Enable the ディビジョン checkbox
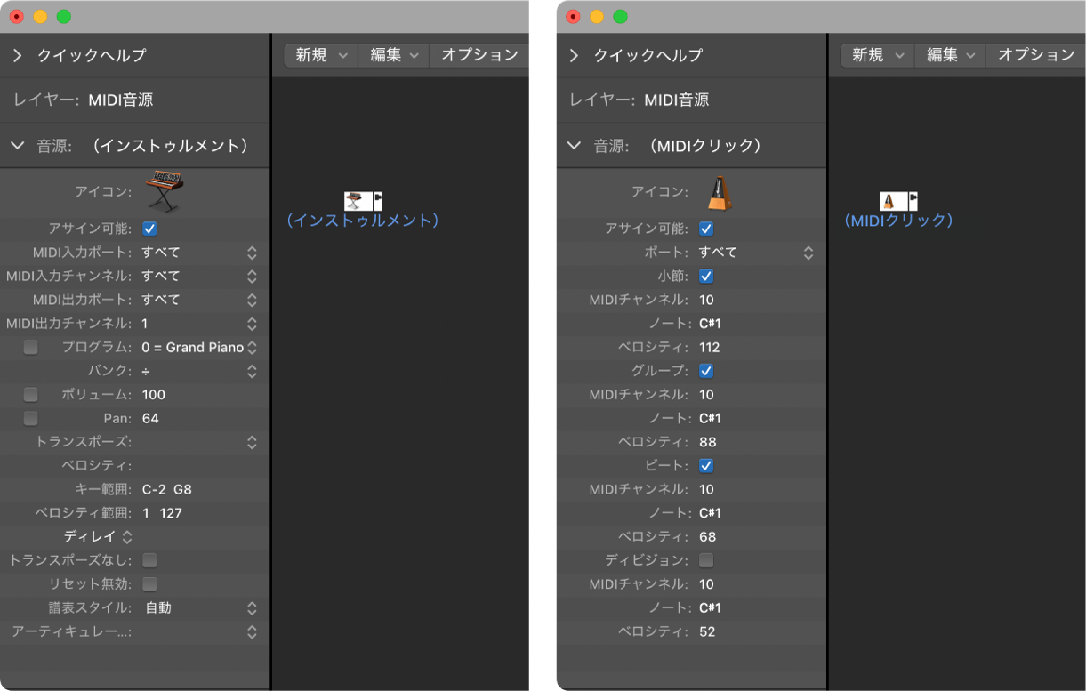 [707, 560]
